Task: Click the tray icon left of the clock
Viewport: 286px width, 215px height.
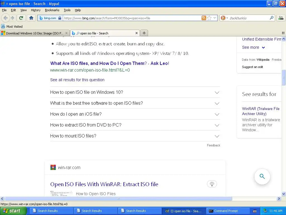Action: [x=265, y=211]
